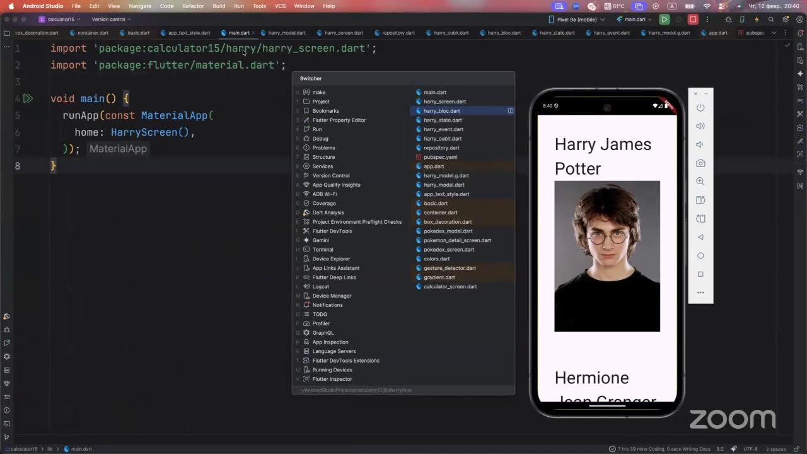Click the macOS Wi-Fi menu bar icon
807x454 pixels.
pyautogui.click(x=707, y=6)
